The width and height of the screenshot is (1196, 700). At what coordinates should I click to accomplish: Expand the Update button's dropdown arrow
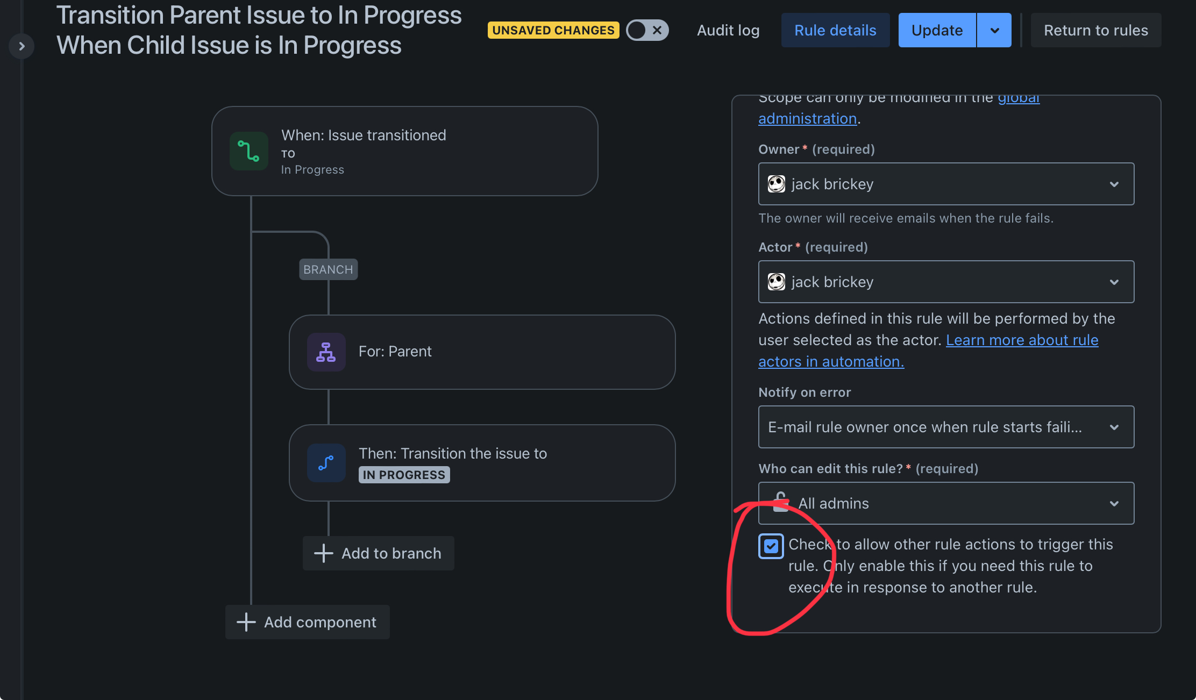click(994, 30)
